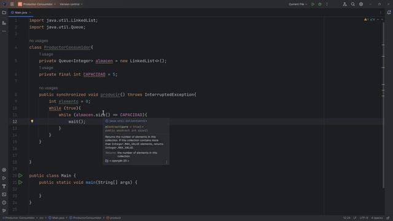
Task: Click the elemento variable on line 9
Action: coord(68,101)
